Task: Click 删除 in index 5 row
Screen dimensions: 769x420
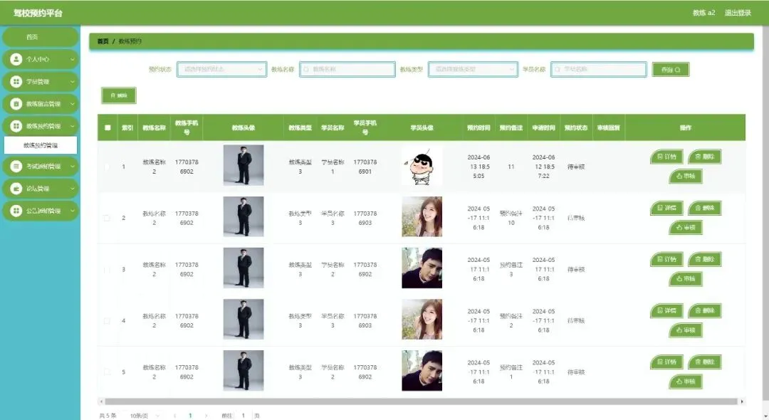Action: (x=704, y=362)
